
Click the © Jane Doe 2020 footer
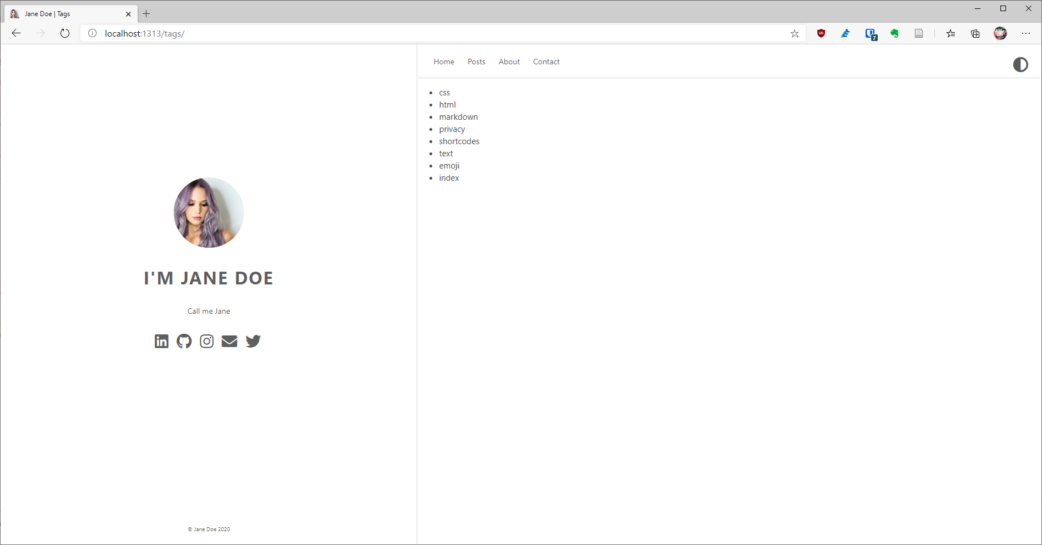click(x=209, y=529)
